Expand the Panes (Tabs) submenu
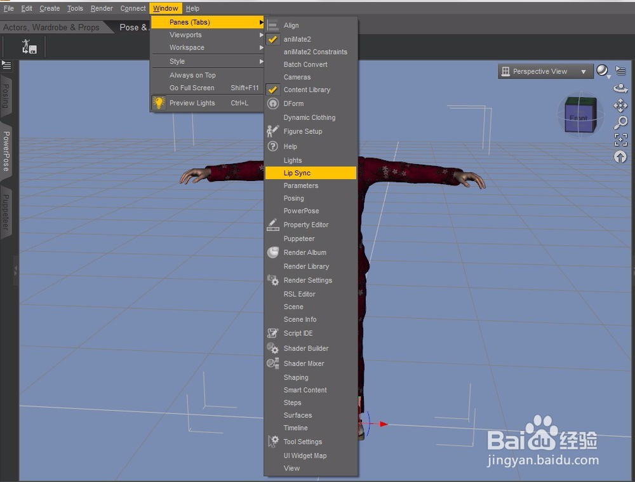The image size is (635, 482). (x=208, y=22)
